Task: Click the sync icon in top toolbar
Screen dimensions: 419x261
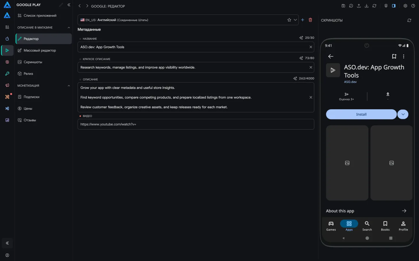Action: point(374,6)
